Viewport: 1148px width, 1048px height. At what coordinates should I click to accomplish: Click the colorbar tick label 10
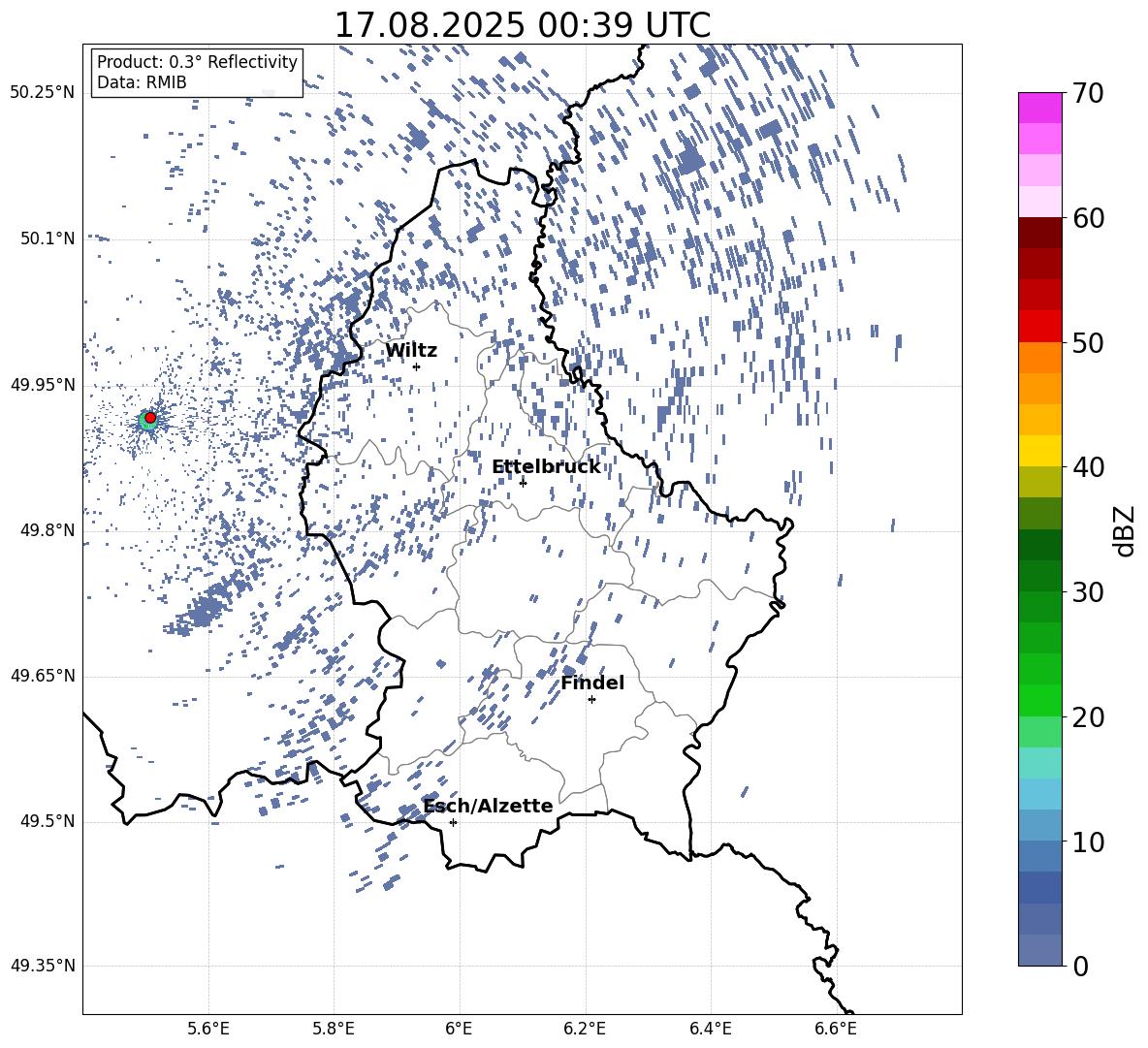pos(1088,842)
